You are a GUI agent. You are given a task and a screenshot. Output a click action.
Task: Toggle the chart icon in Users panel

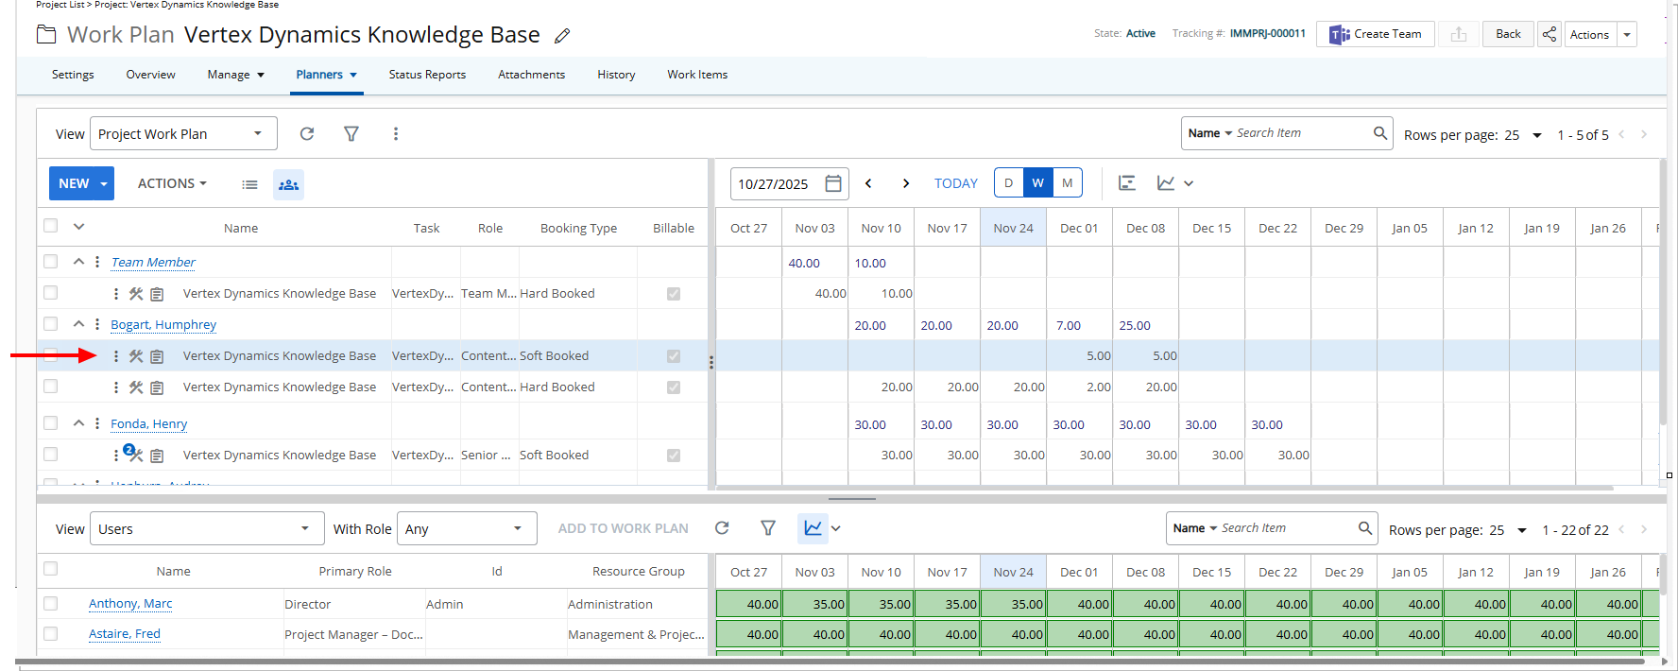tap(813, 528)
